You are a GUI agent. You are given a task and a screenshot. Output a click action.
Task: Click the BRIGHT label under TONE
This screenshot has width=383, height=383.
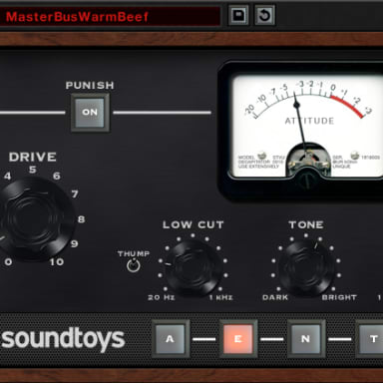pos(339,297)
